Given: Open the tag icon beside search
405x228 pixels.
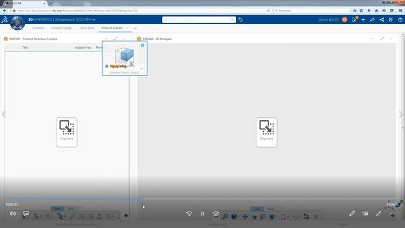Looking at the screenshot, I should pyautogui.click(x=240, y=20).
